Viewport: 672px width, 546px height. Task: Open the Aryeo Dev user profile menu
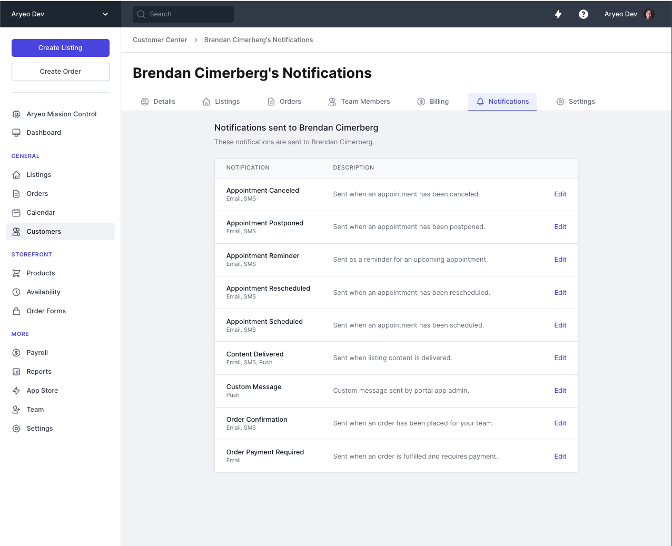(629, 14)
